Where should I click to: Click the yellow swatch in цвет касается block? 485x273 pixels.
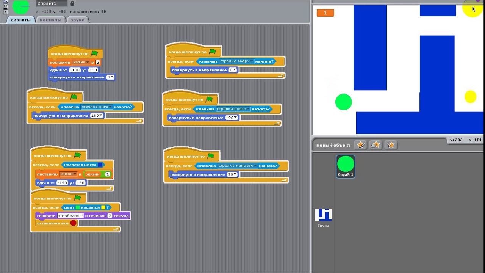(x=103, y=207)
